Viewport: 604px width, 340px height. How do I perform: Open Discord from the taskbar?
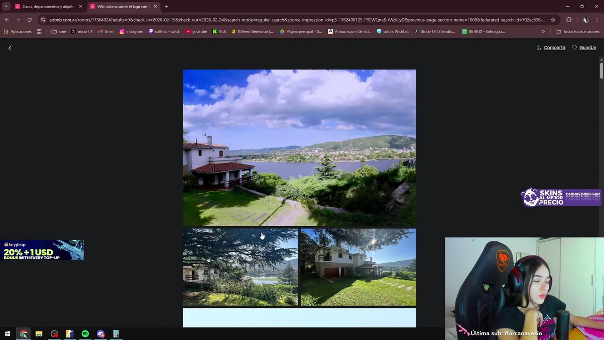click(101, 334)
